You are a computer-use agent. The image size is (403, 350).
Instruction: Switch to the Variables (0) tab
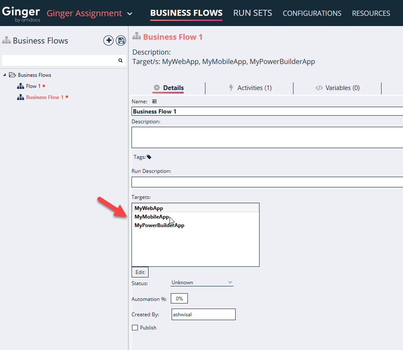(338, 88)
